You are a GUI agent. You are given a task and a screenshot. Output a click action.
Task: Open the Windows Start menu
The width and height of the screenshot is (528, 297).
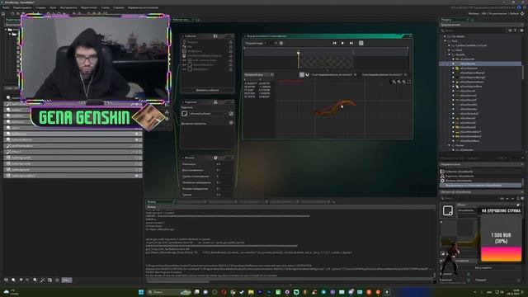coord(141,292)
